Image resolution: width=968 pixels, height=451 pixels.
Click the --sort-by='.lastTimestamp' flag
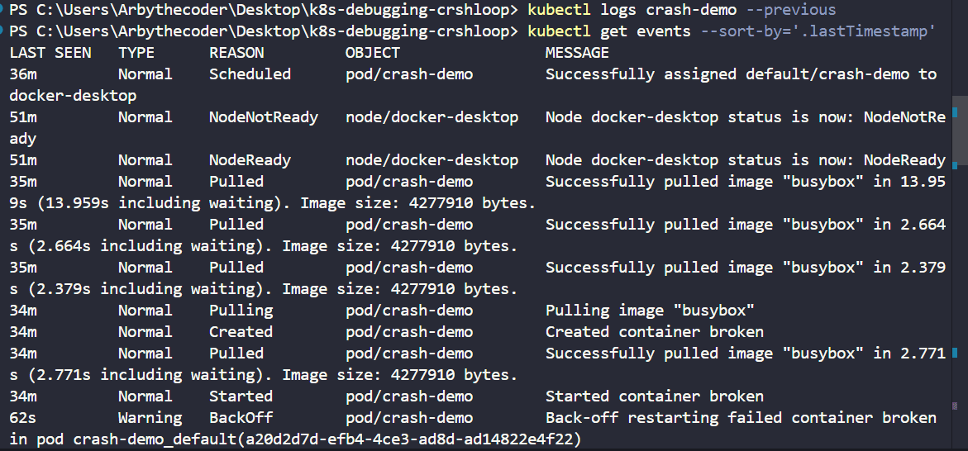click(818, 31)
